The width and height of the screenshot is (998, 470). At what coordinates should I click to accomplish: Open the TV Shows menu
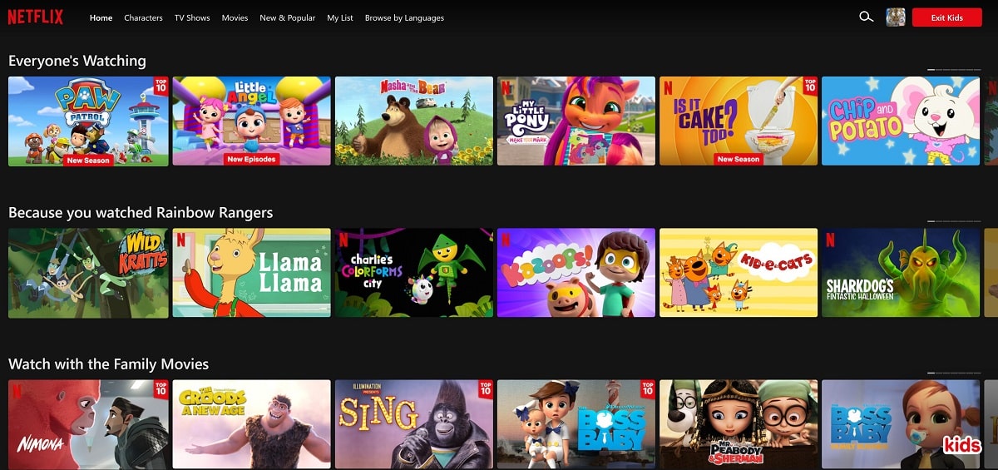pos(192,17)
